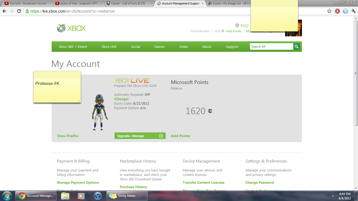The height and width of the screenshot is (201, 358).
Task: Close the Gears of War: Judgment tab
Action: coord(101,3)
